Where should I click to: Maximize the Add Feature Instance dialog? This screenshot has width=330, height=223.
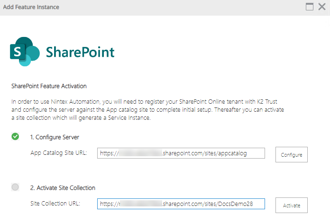310,7
